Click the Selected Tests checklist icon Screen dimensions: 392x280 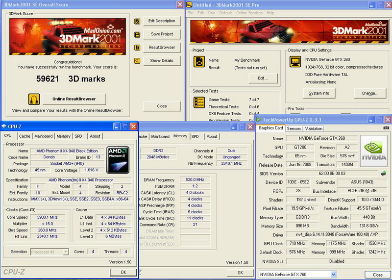point(199,102)
